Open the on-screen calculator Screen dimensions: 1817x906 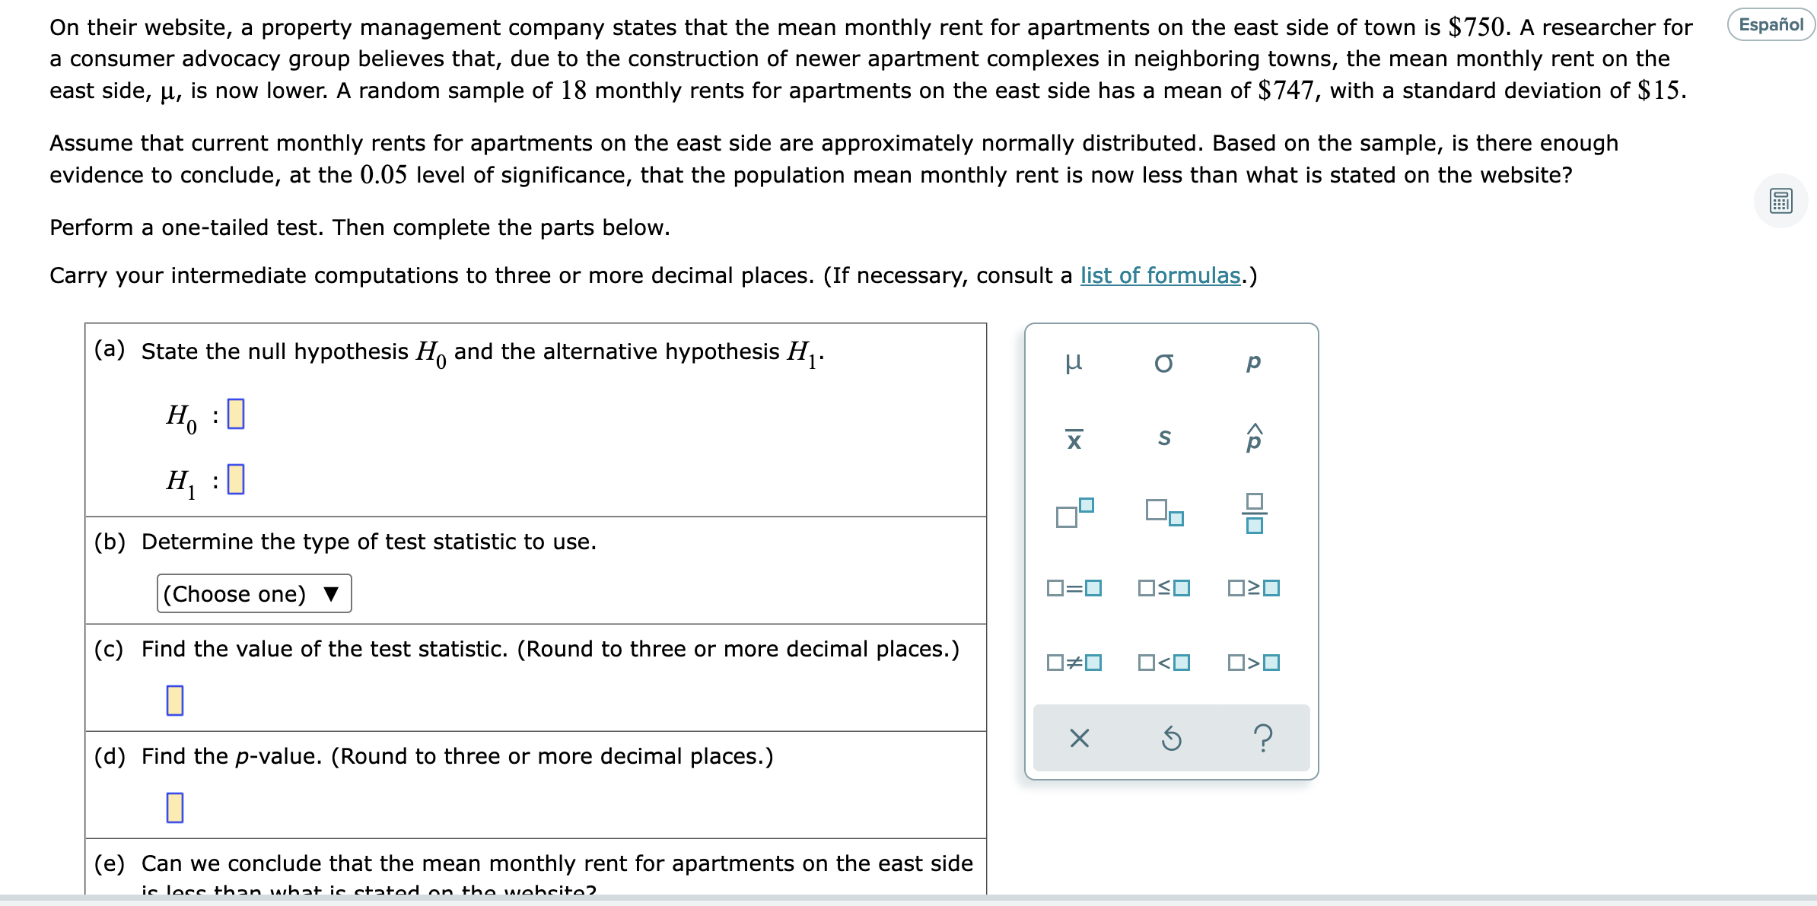(x=1781, y=200)
